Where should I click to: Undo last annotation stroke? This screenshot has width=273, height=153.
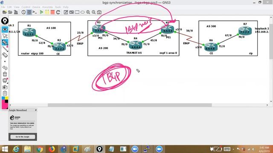5,68
